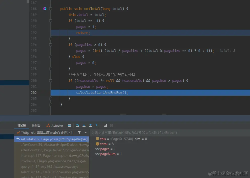Click the calculateStartAndEndRow() call
Viewport: 250px width, 178px height.
(102, 93)
